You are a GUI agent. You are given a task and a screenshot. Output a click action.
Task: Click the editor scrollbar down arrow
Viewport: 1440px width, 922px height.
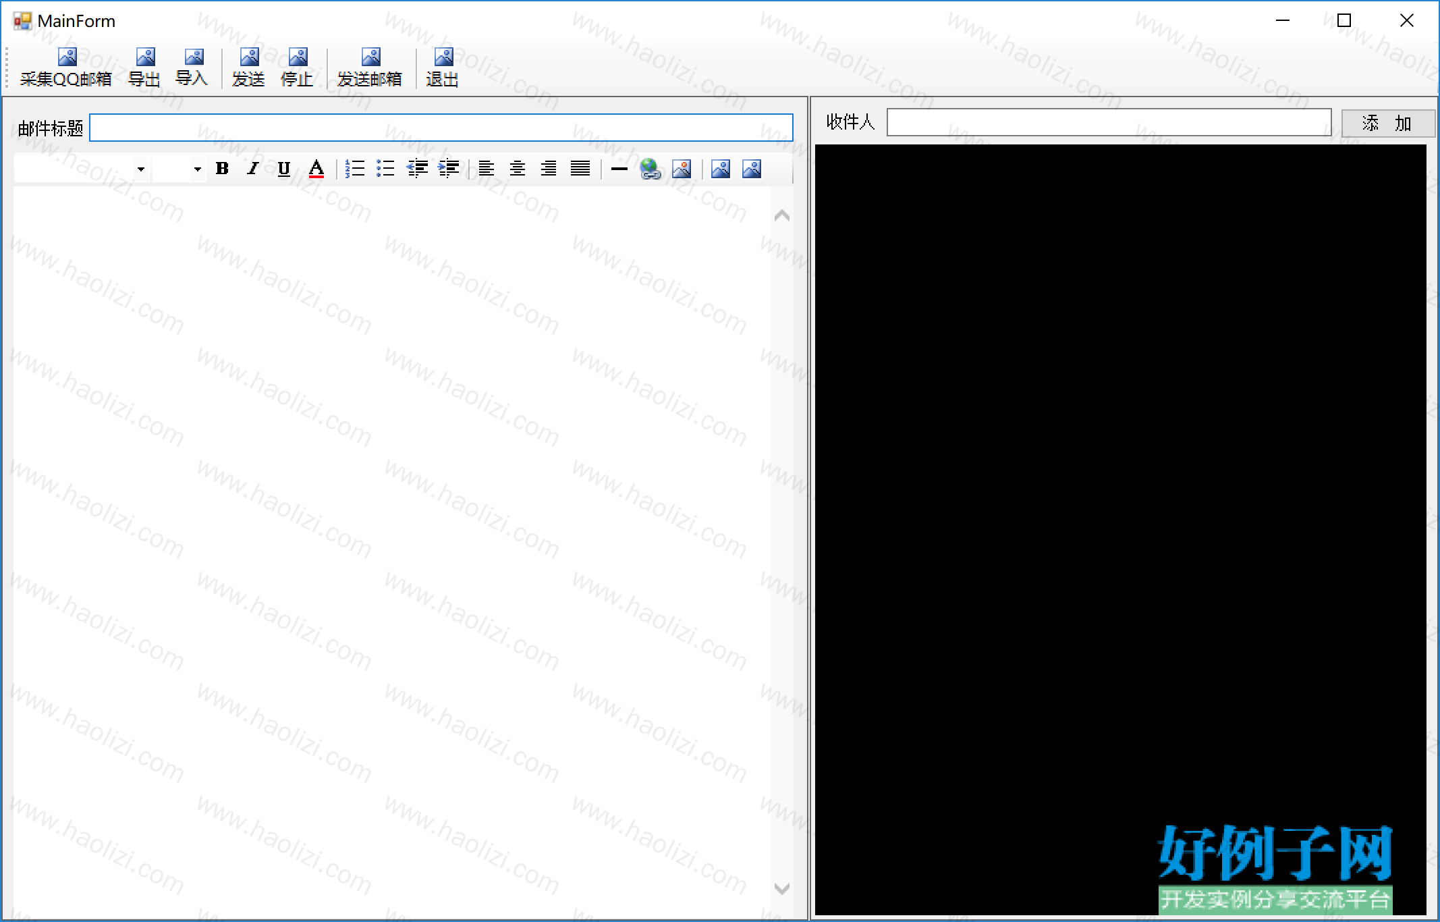782,888
